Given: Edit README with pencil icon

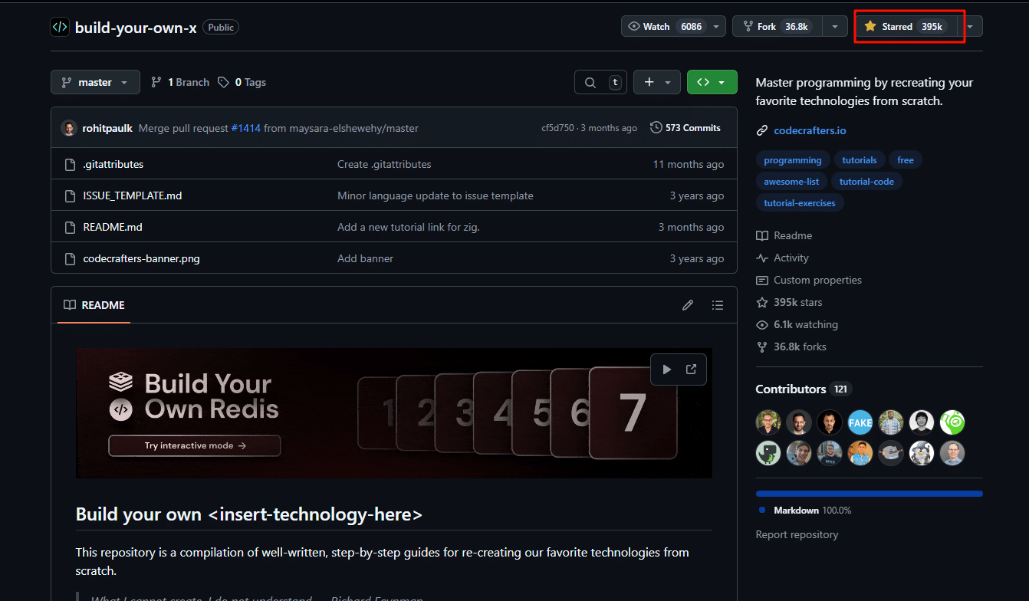Looking at the screenshot, I should tap(688, 305).
